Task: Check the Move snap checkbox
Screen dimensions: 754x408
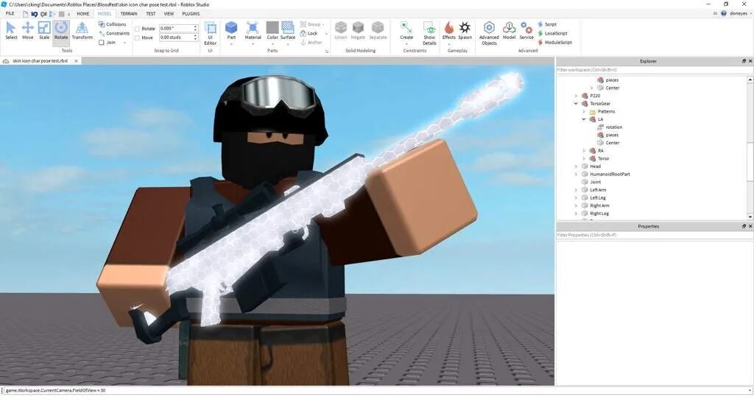Action: [x=138, y=38]
